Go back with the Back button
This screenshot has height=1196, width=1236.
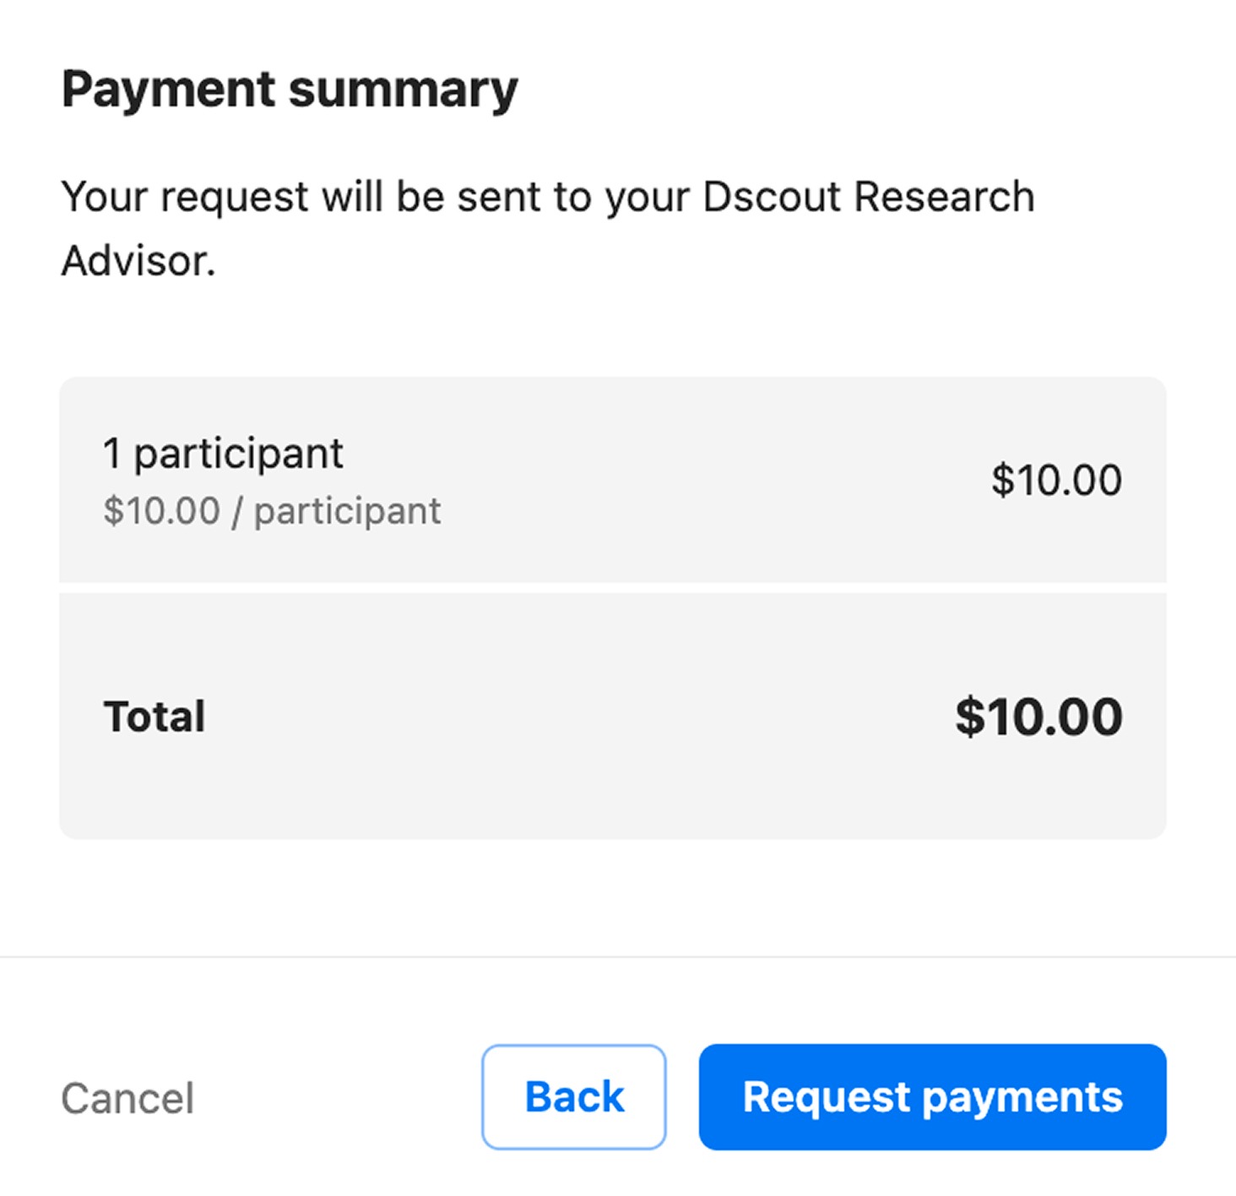[574, 1096]
